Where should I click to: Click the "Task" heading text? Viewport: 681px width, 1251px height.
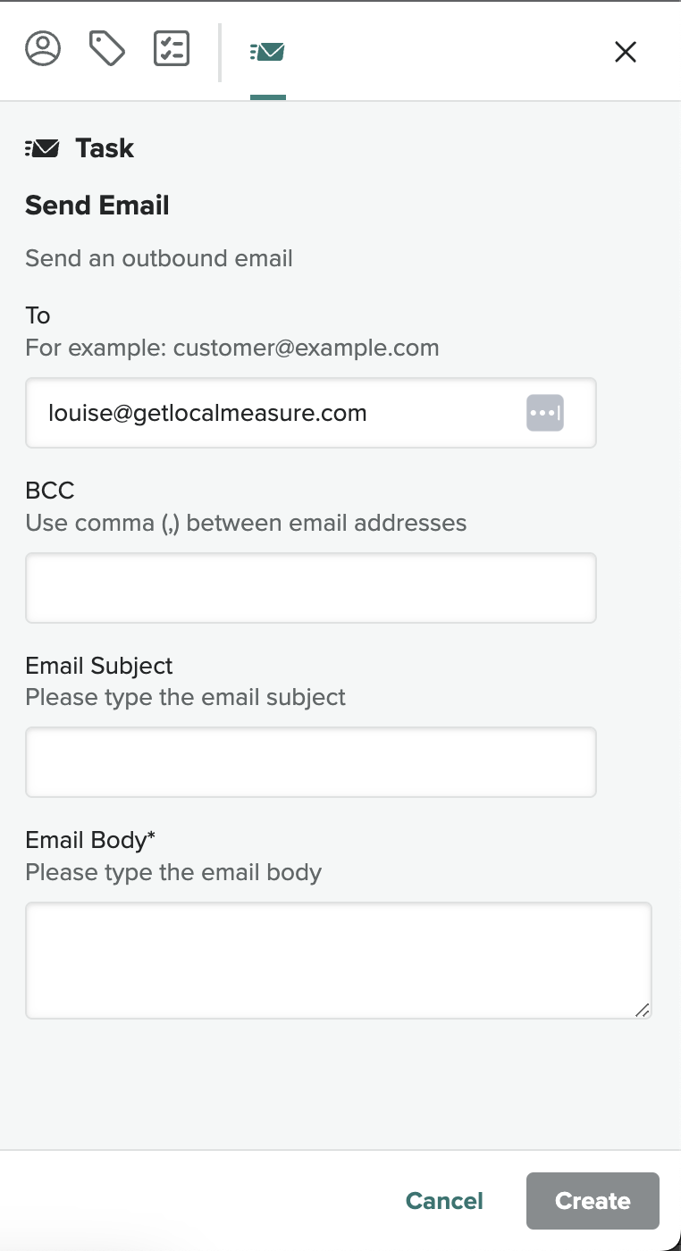tap(105, 148)
